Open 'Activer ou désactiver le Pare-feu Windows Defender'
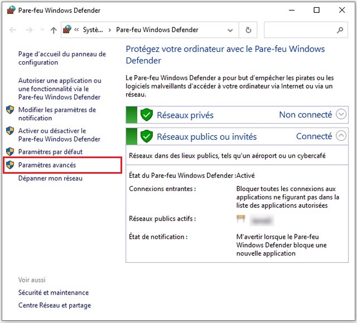The height and width of the screenshot is (323, 357). pyautogui.click(x=59, y=135)
